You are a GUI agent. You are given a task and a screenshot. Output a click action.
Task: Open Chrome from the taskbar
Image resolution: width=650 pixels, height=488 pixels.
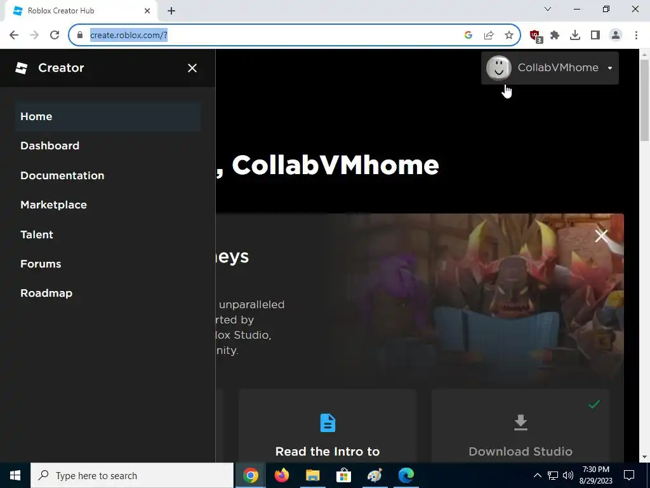[x=250, y=475]
